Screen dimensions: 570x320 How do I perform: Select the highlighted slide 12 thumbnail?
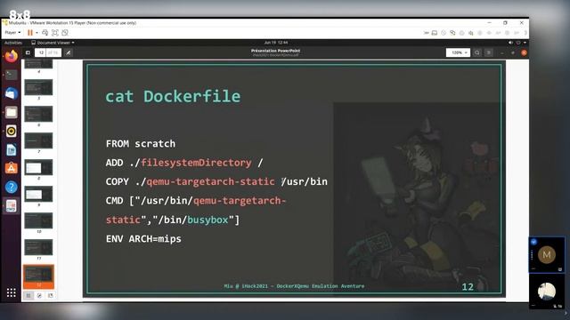point(38,276)
